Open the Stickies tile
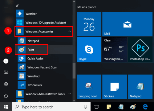The image size is (154, 111). coord(115,87)
